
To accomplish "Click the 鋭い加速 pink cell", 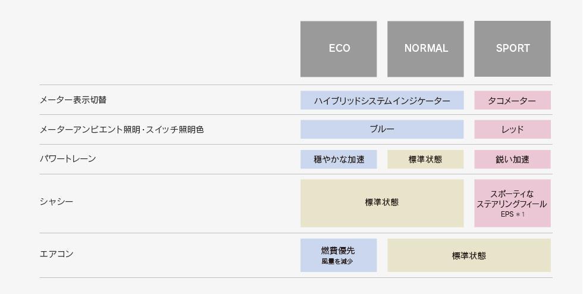I will [512, 159].
